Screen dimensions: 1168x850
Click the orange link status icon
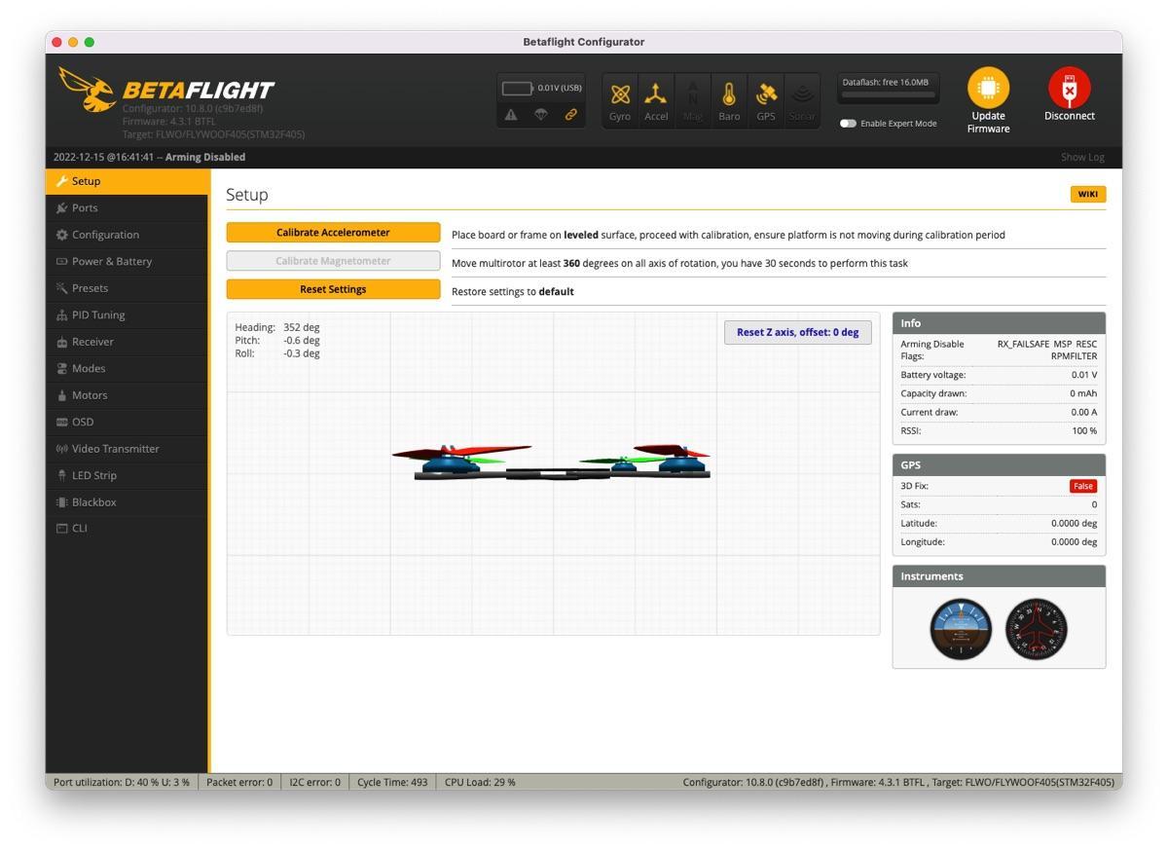[x=571, y=114]
